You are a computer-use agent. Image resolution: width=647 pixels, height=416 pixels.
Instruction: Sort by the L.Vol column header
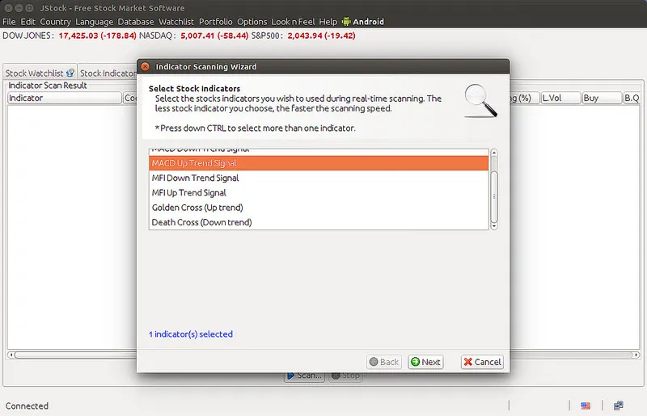pos(560,98)
